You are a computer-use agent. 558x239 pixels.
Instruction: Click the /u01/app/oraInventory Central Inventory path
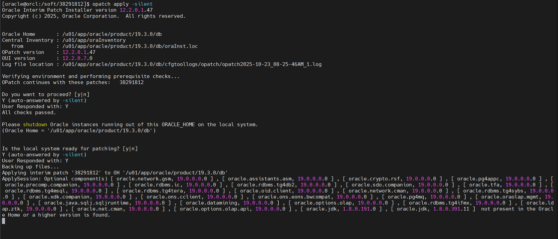click(94, 40)
